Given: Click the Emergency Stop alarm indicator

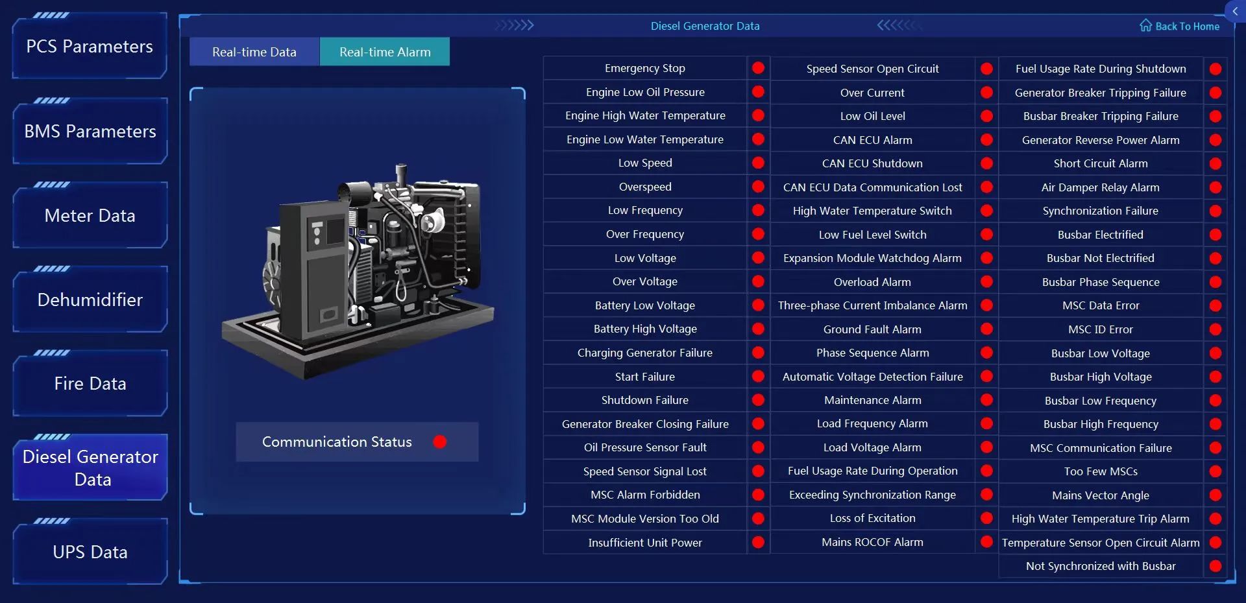Looking at the screenshot, I should [x=758, y=68].
